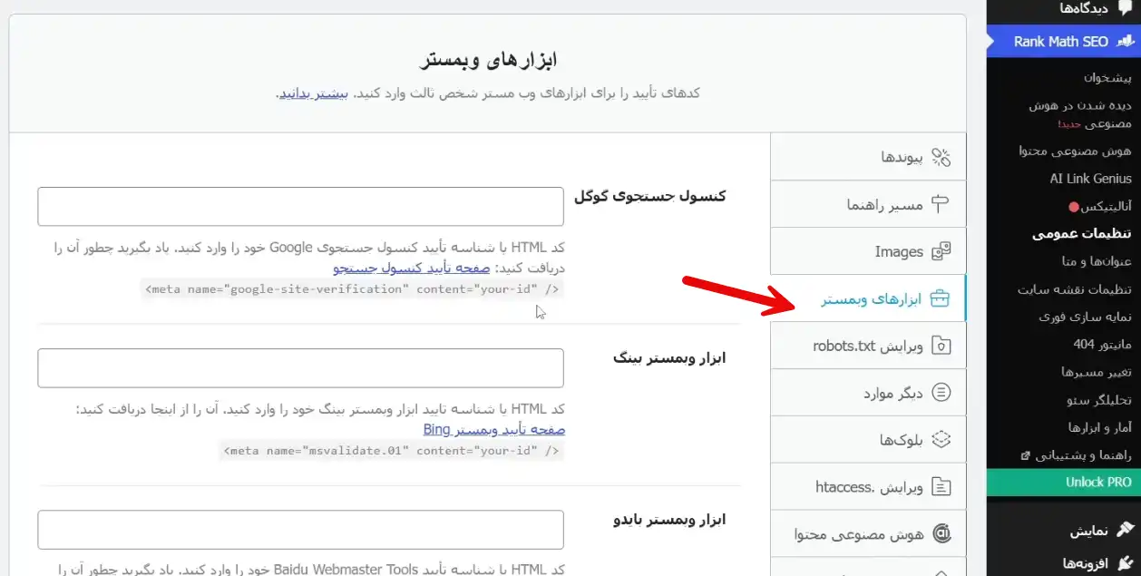Click the .htaccess edit icon
Image resolution: width=1141 pixels, height=576 pixels.
tap(941, 487)
